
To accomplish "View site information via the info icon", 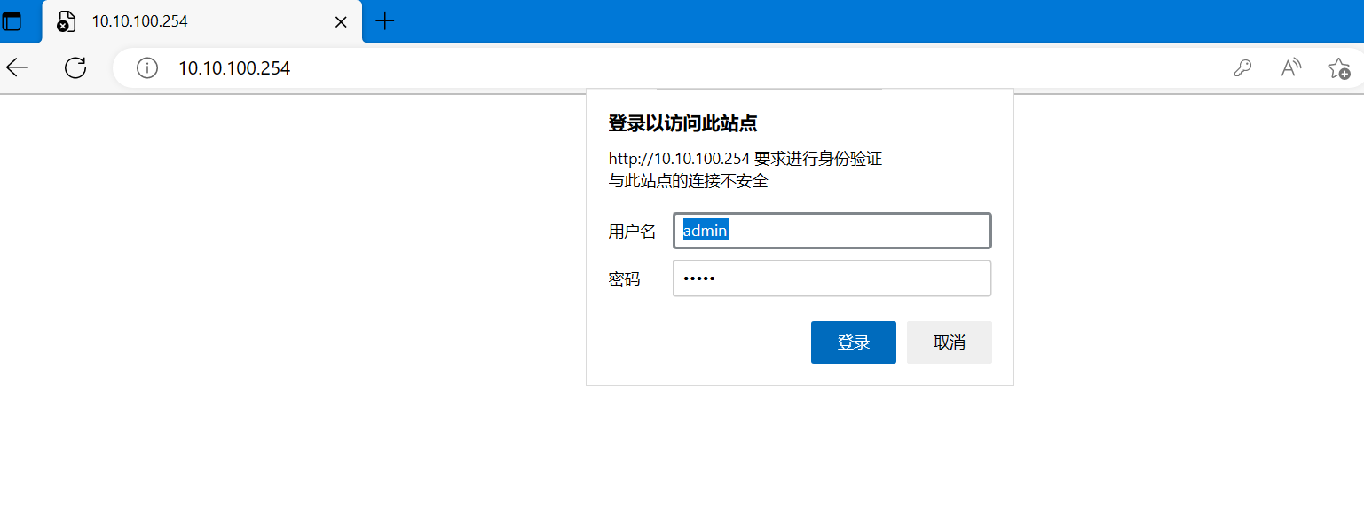I will tap(147, 67).
